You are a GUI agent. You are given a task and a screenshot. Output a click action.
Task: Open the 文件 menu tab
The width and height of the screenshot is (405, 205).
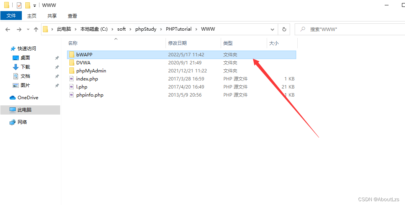pos(11,16)
